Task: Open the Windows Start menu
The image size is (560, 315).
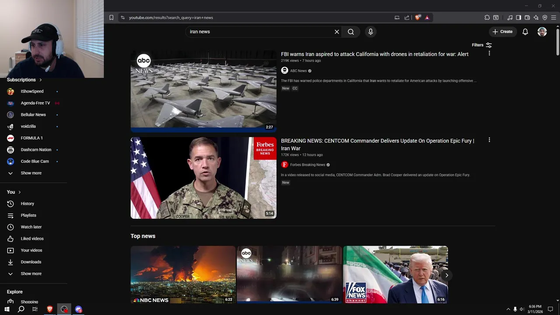Action: point(7,309)
